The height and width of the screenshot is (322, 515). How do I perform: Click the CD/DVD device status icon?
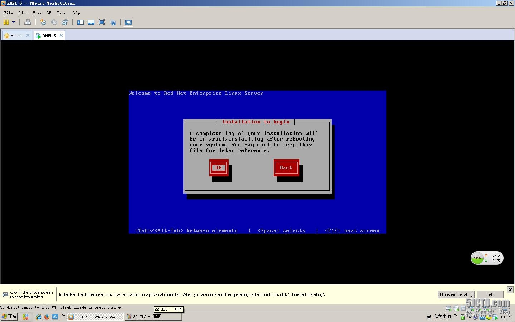(456, 308)
